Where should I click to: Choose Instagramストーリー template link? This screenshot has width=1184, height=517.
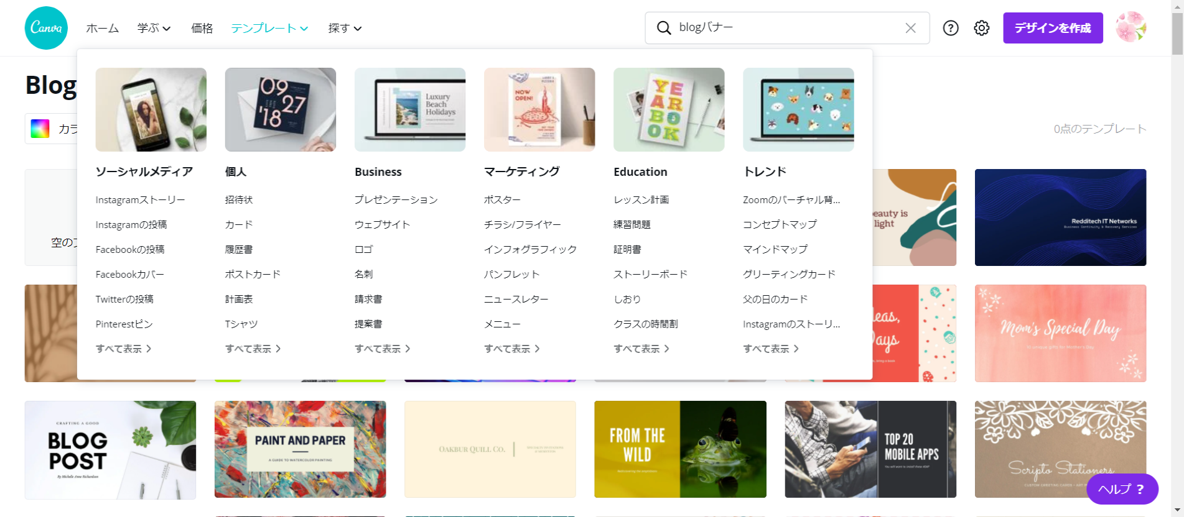pyautogui.click(x=140, y=199)
